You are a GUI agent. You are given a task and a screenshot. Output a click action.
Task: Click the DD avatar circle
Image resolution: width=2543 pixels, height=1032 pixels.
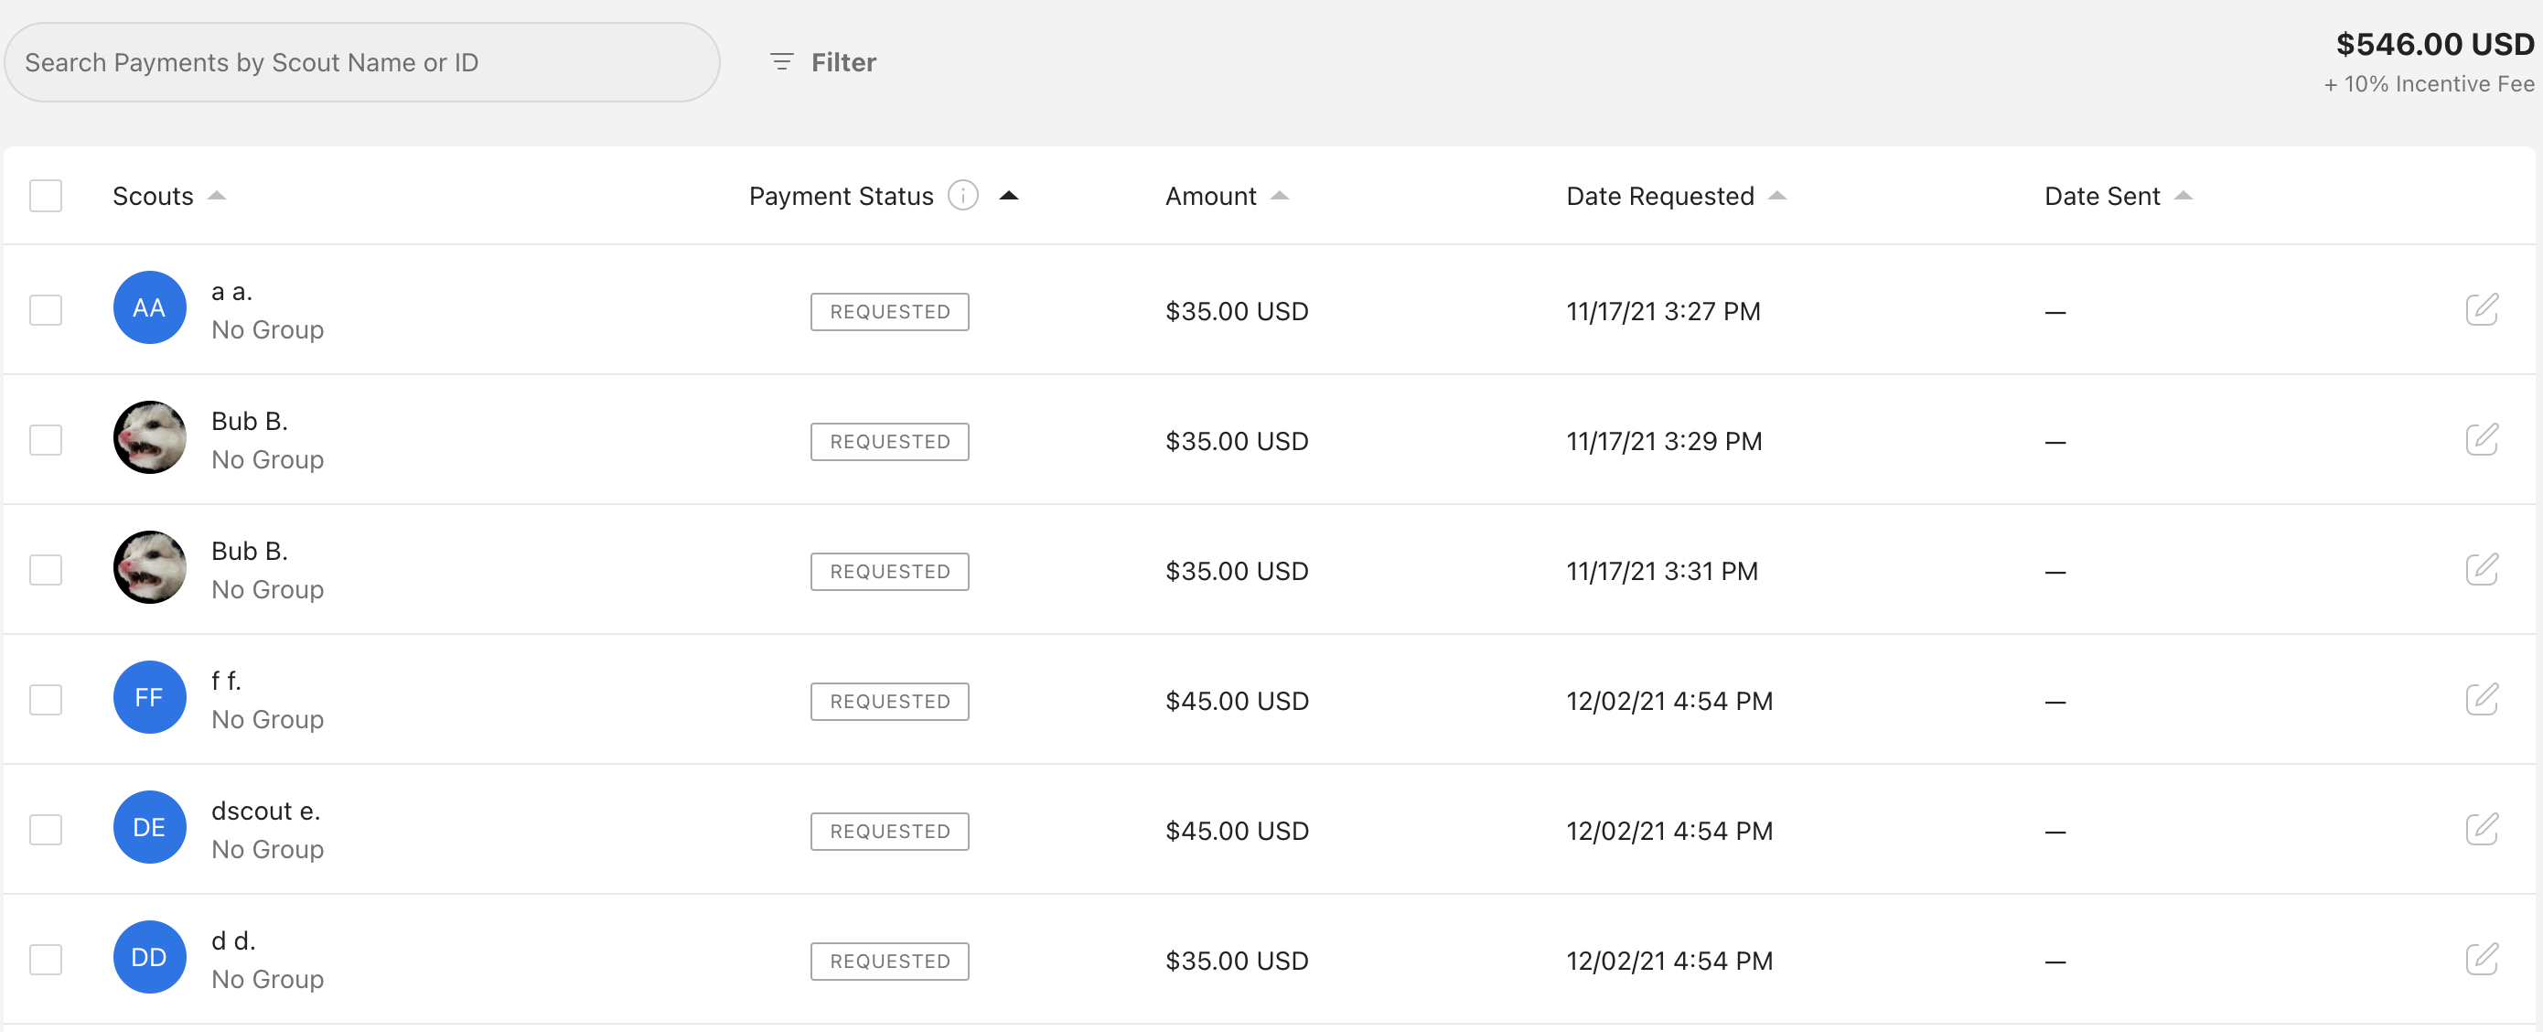coord(149,957)
